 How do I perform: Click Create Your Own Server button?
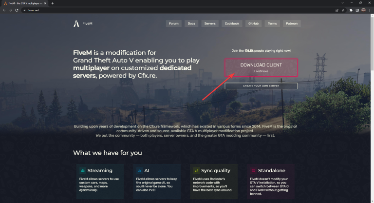coord(261,86)
